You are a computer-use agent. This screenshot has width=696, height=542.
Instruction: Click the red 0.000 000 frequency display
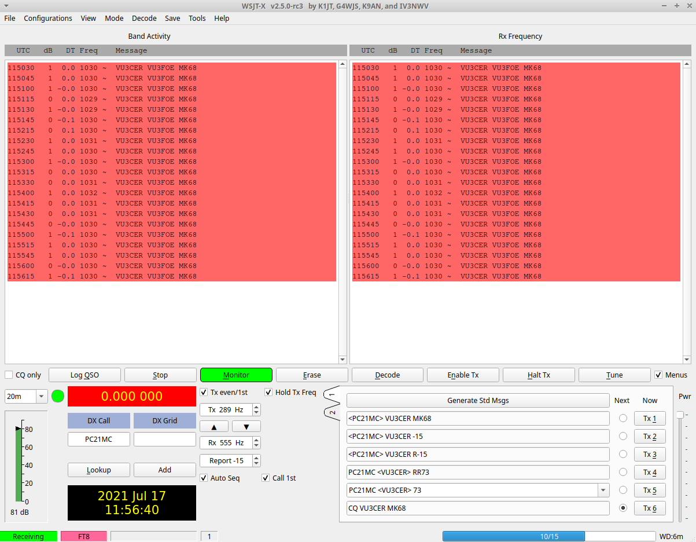(132, 397)
